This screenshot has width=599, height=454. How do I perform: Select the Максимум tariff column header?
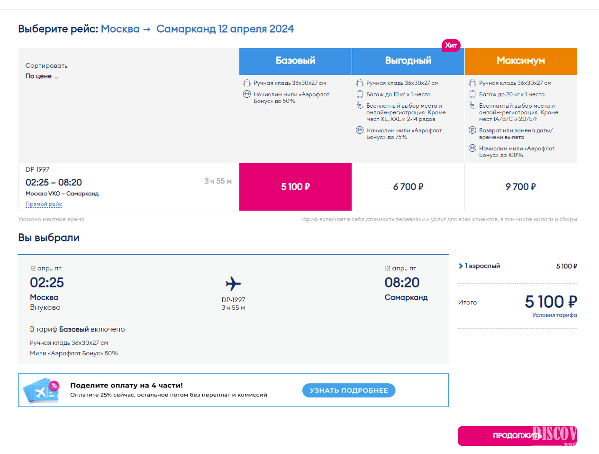(520, 61)
